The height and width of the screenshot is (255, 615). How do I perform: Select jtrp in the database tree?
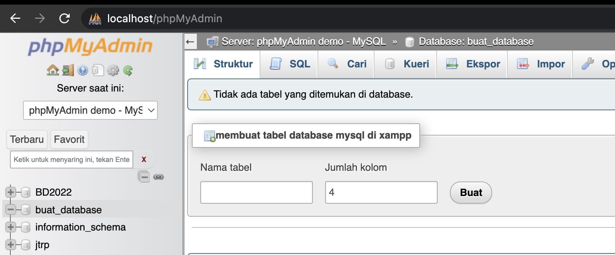42,245
